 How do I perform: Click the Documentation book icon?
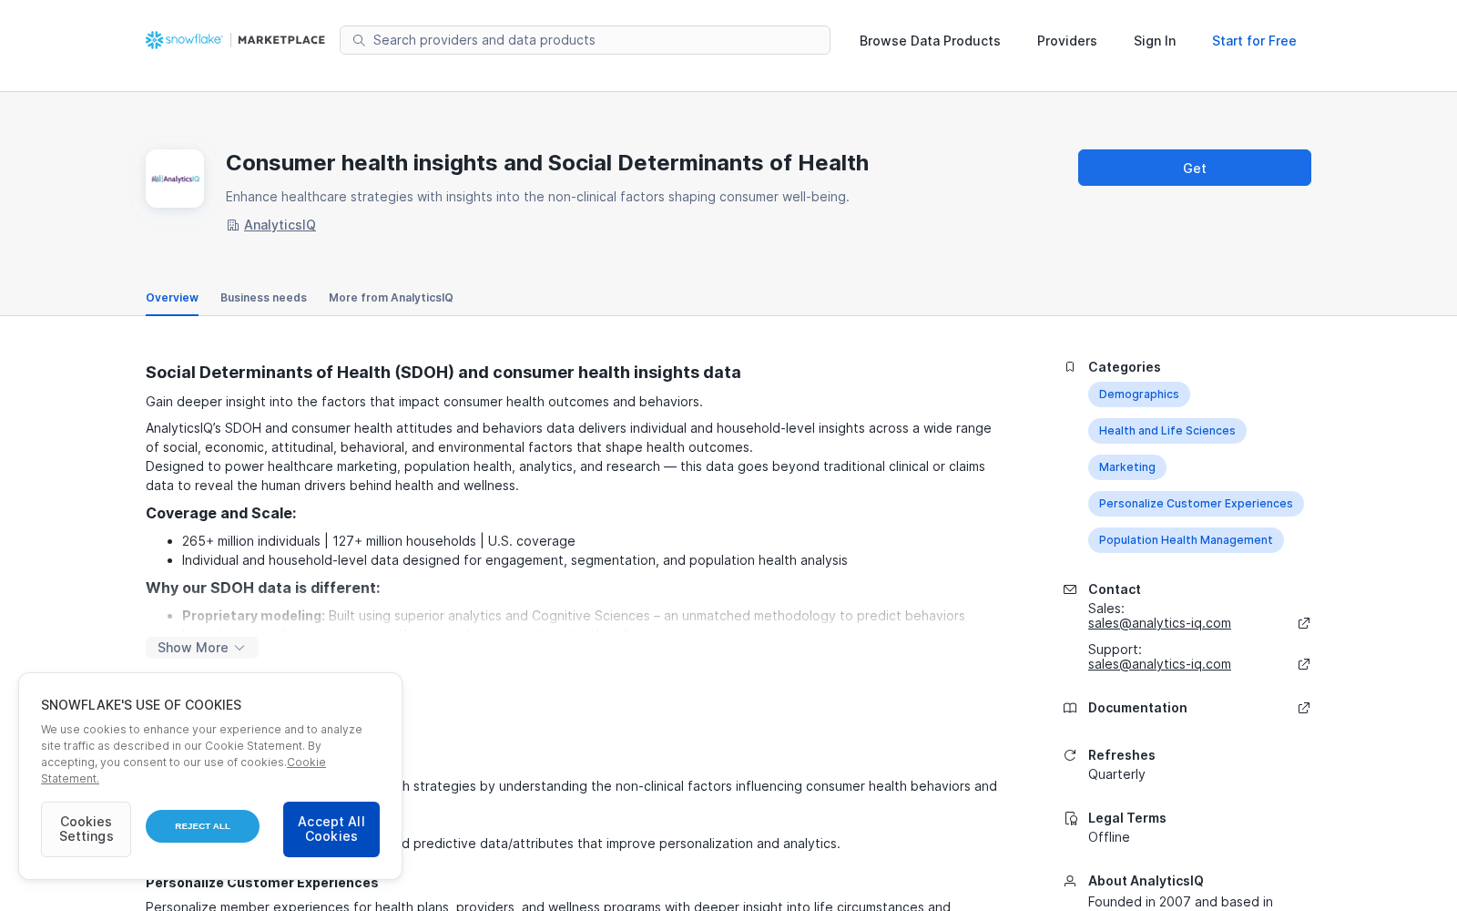pyautogui.click(x=1070, y=708)
